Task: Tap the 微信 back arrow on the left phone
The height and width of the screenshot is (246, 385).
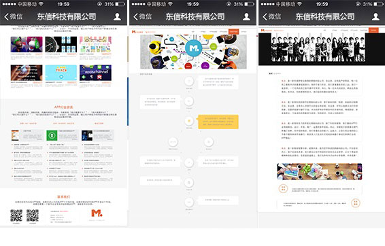Action: tap(13, 16)
